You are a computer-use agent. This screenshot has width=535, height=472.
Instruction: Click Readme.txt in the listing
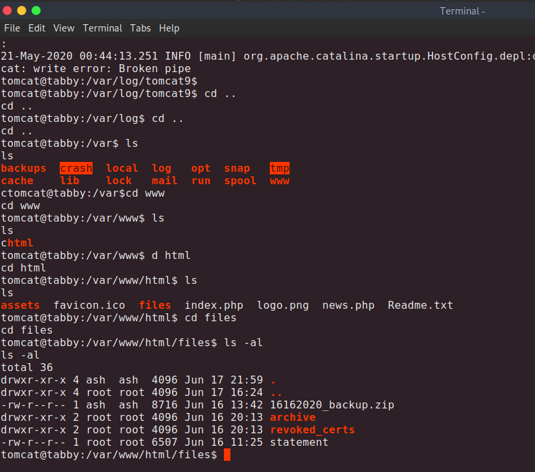click(x=420, y=305)
